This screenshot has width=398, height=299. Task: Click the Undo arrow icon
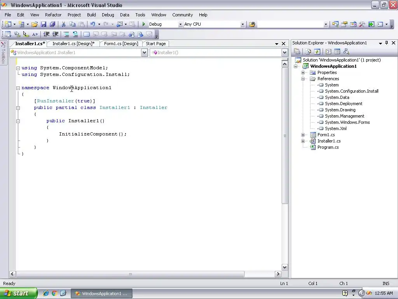click(x=93, y=24)
